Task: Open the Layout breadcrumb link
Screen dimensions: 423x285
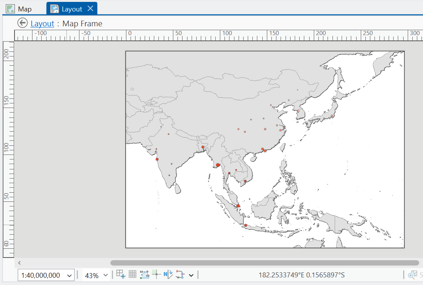Action: (42, 24)
